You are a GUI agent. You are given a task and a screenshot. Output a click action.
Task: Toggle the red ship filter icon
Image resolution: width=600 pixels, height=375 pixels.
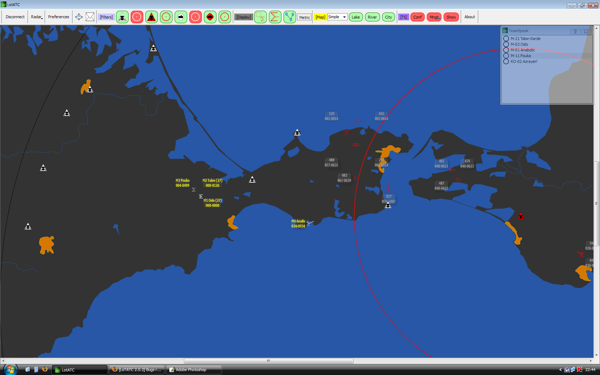tap(210, 17)
